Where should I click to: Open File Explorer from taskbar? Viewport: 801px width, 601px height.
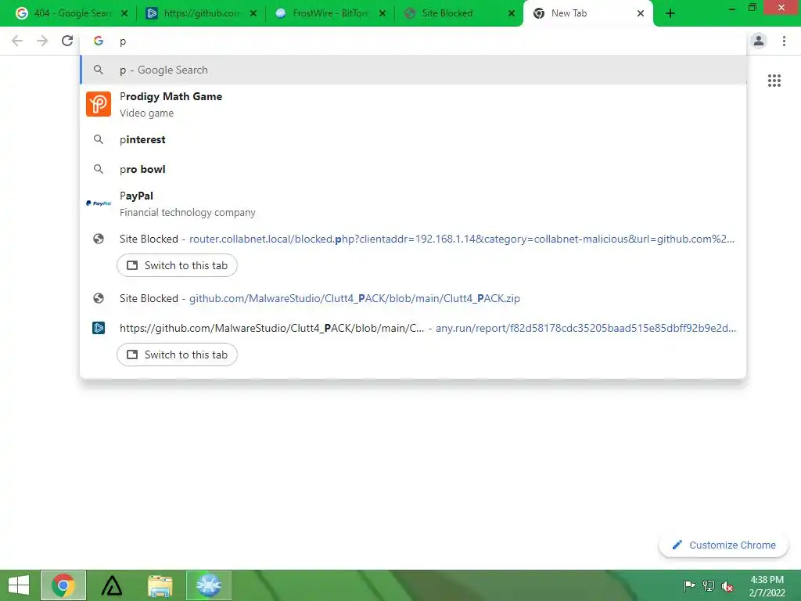160,585
